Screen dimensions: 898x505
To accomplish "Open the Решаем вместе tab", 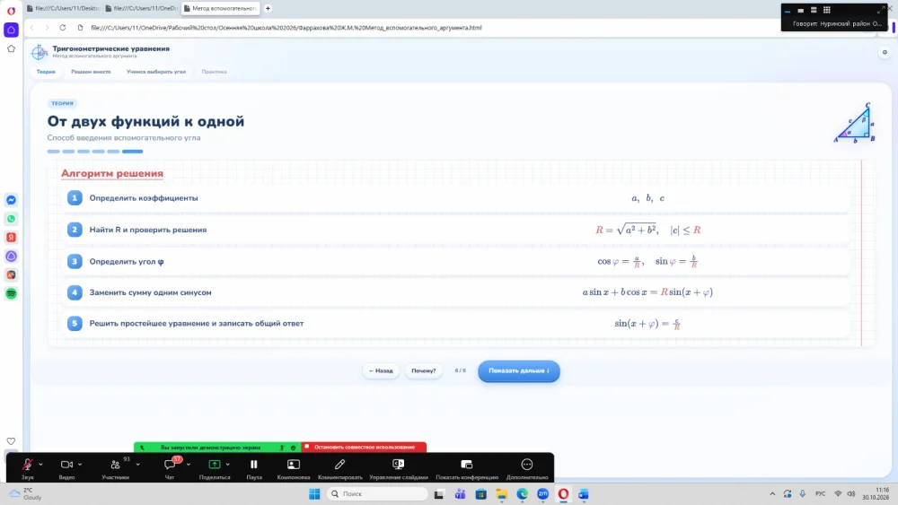I will click(x=91, y=72).
